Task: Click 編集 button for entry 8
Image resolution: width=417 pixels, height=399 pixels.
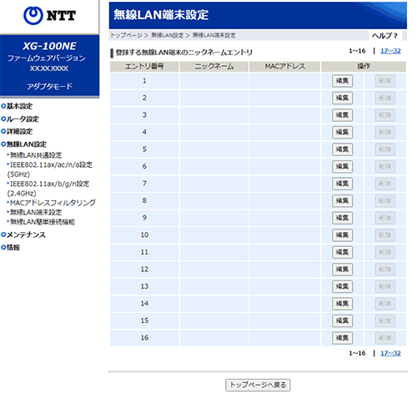Action: [x=342, y=201]
